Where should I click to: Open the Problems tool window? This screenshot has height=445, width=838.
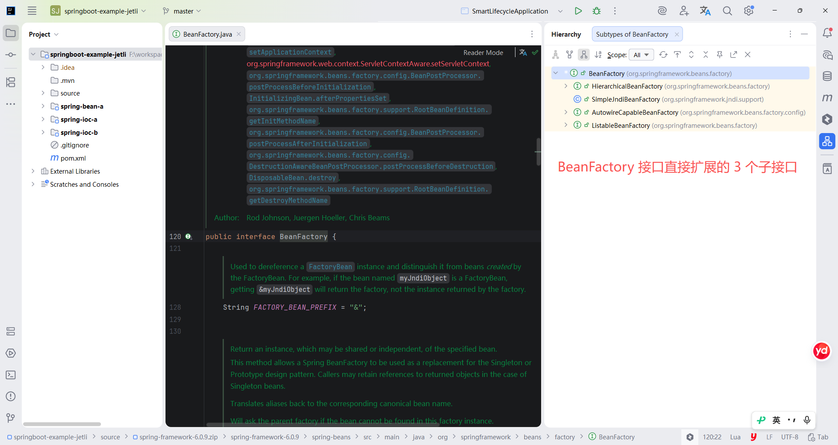(11, 396)
